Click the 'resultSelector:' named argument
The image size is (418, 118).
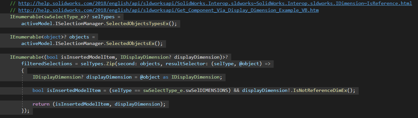(187, 64)
